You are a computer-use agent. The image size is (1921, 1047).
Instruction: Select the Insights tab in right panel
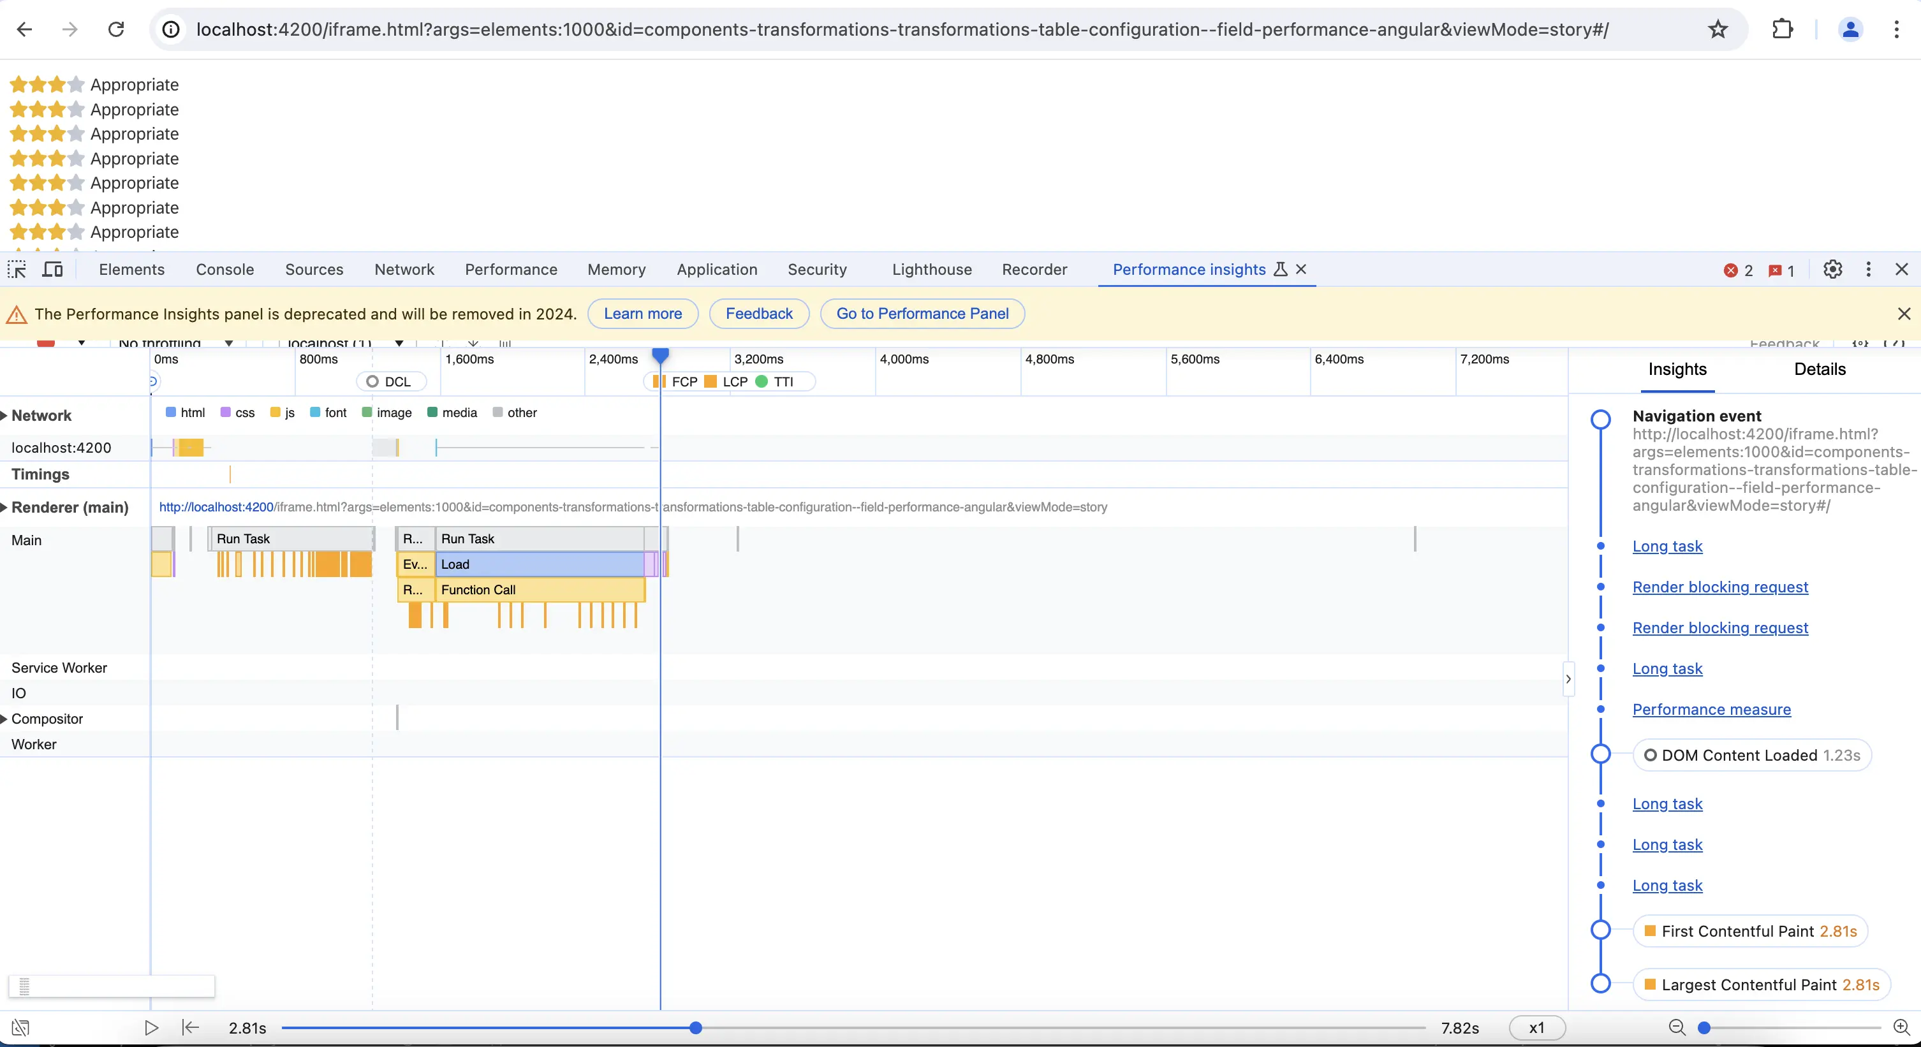[1677, 369]
